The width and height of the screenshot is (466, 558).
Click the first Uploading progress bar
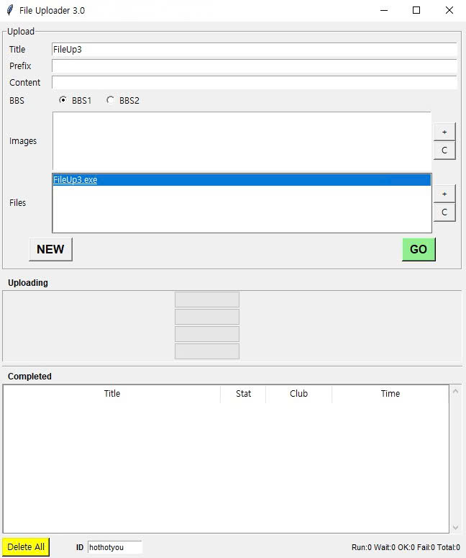tap(207, 300)
